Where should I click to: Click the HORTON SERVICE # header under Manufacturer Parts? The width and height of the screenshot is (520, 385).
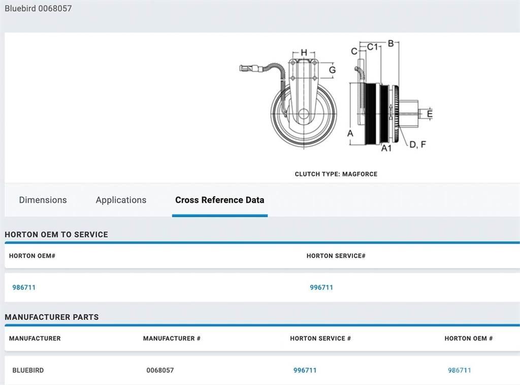click(320, 338)
